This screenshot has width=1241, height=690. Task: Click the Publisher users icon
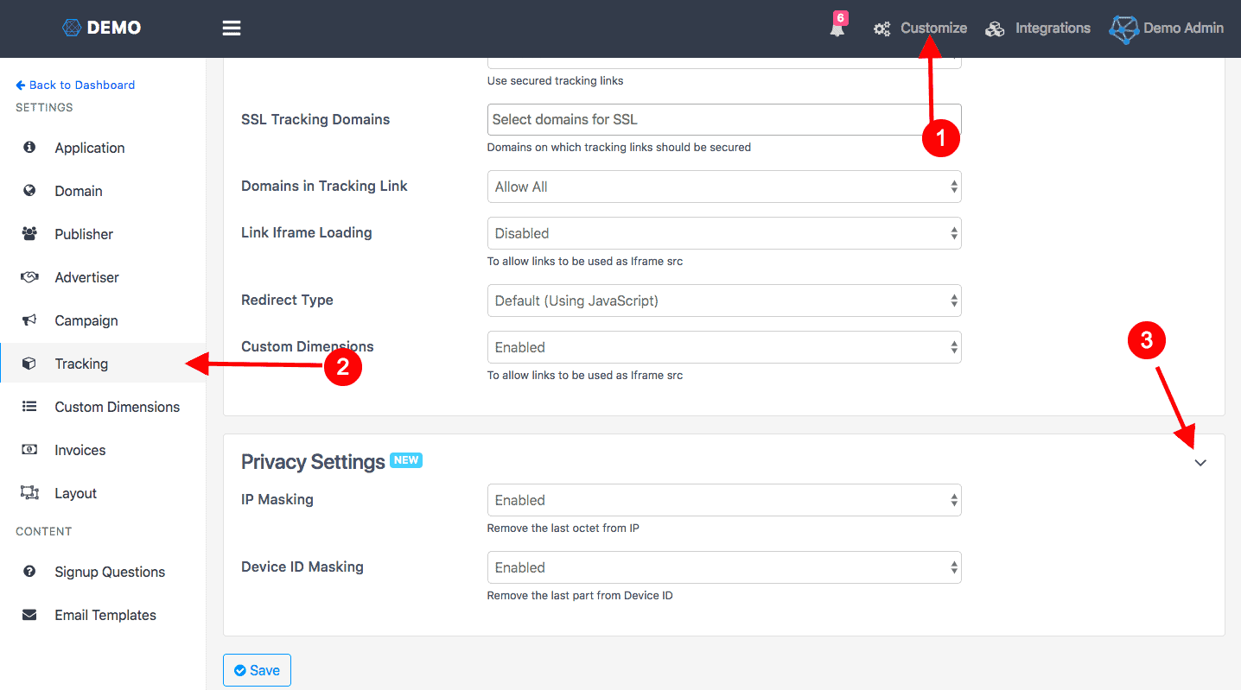pos(29,234)
